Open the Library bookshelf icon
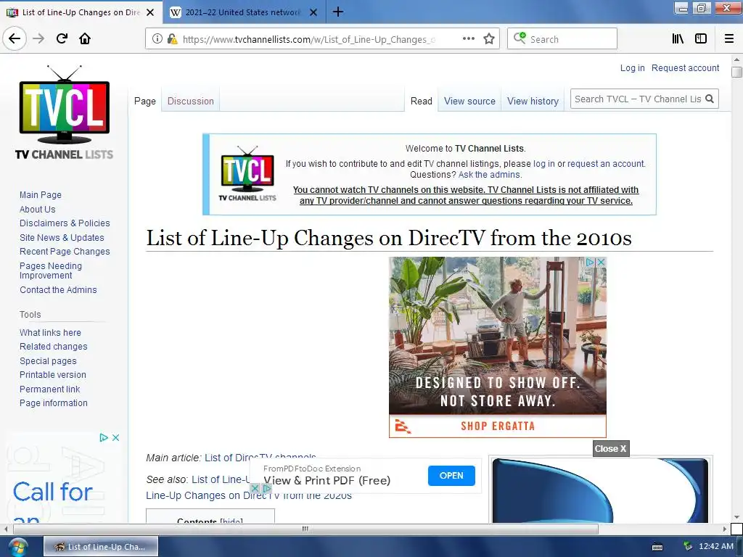This screenshot has width=743, height=557. pos(678,39)
